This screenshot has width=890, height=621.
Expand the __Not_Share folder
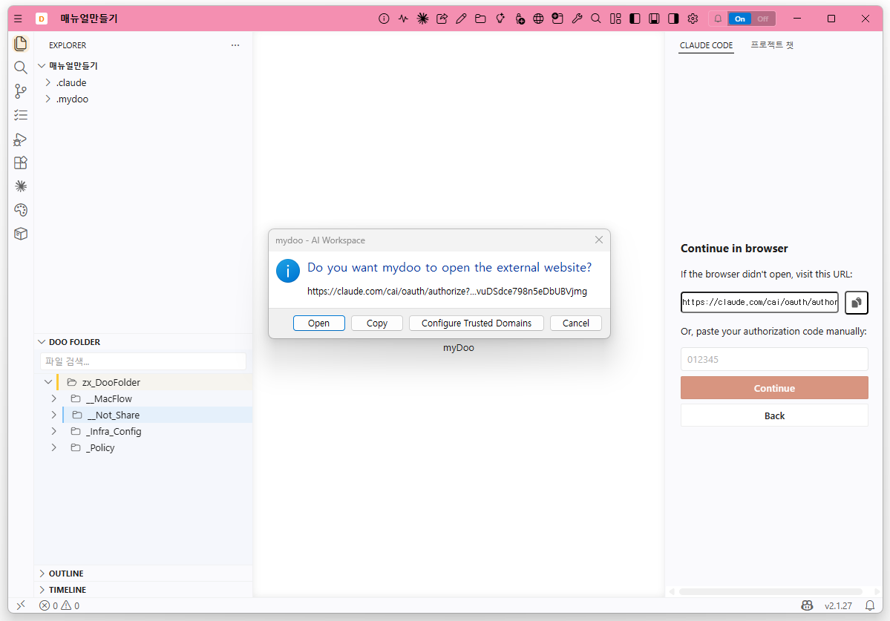click(x=54, y=415)
